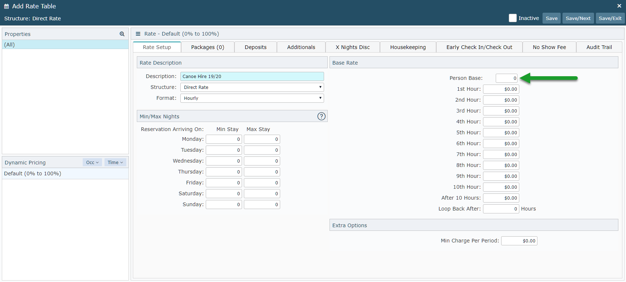Click the Monday Min Stay field
The height and width of the screenshot is (282, 626).
pos(224,139)
